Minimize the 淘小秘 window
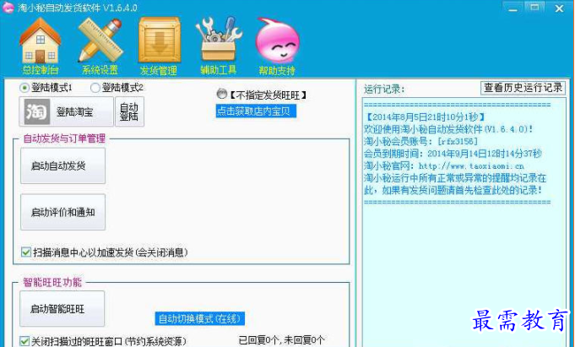 [x=513, y=8]
